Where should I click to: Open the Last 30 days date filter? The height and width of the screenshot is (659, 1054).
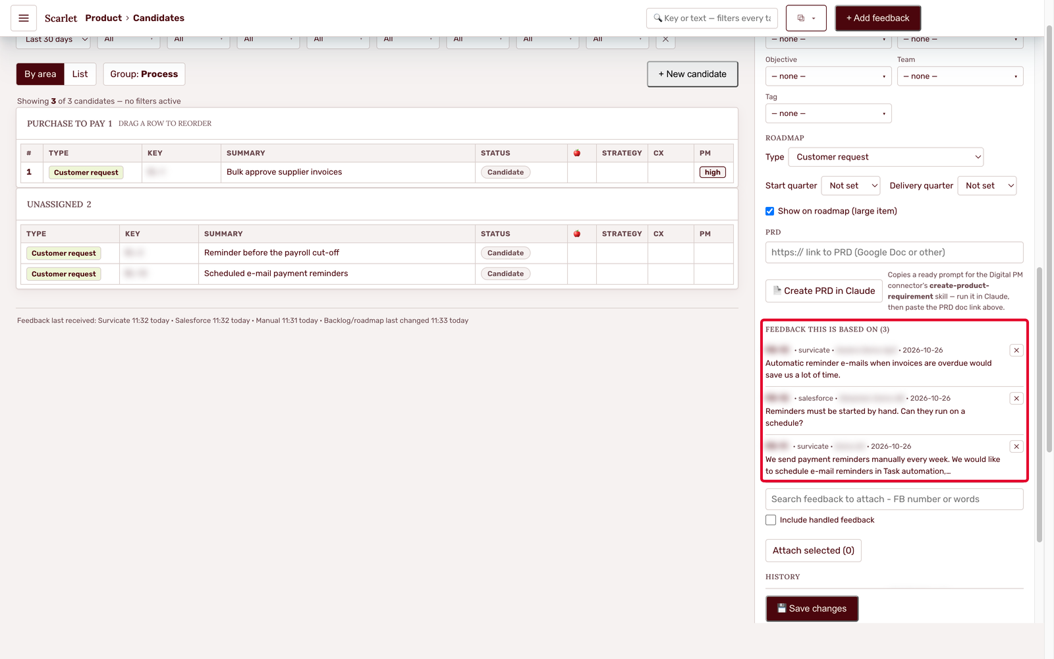(x=53, y=40)
